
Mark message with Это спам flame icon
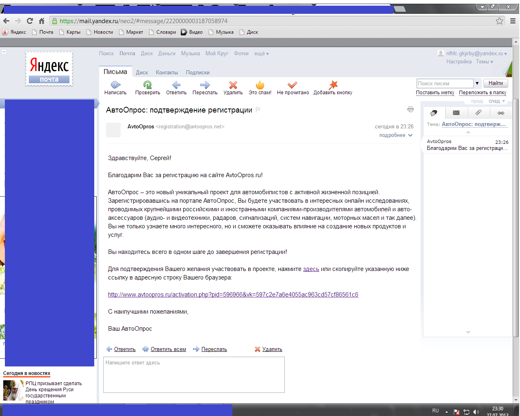pyautogui.click(x=260, y=85)
